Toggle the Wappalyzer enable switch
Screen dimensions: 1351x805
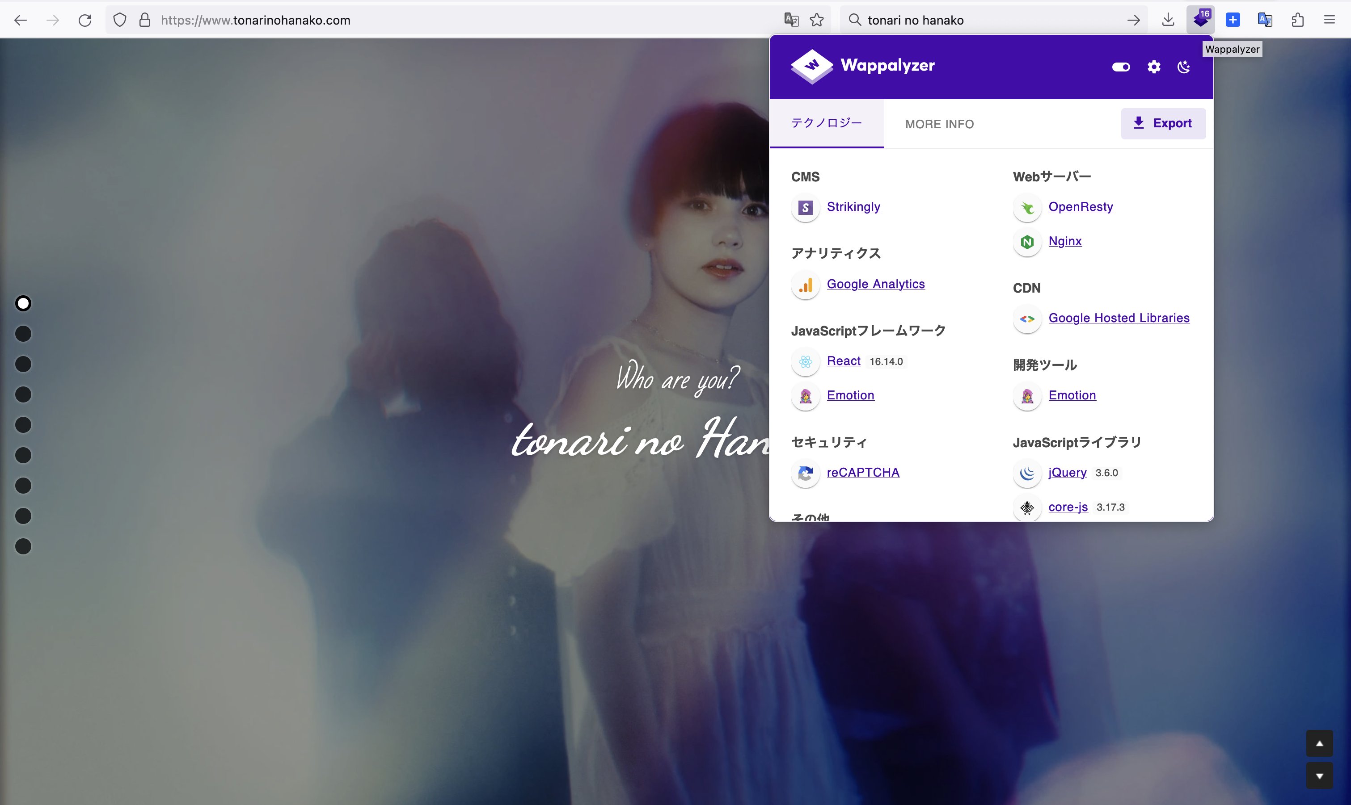pyautogui.click(x=1121, y=67)
